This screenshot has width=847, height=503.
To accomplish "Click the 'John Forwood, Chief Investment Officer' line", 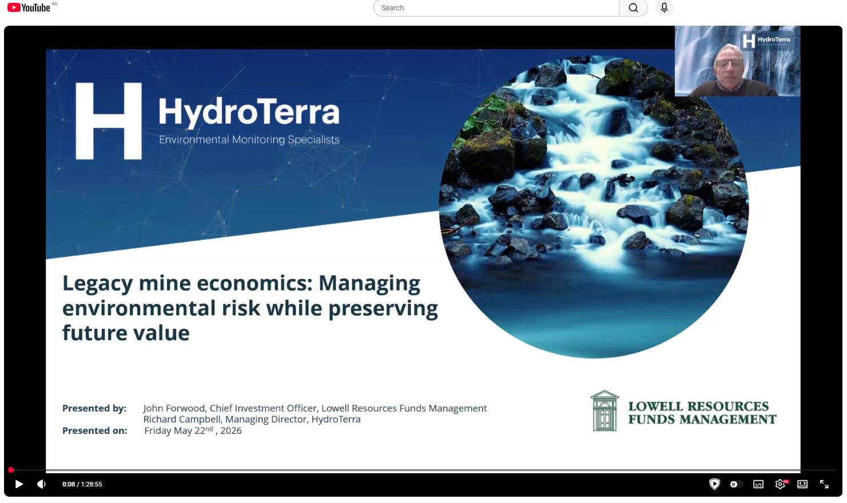I will tap(315, 408).
